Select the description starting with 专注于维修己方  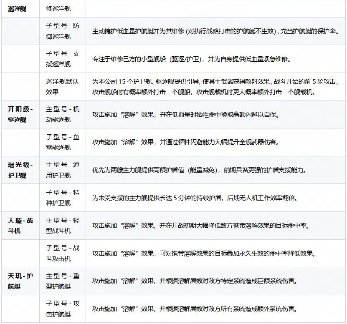coord(192,59)
